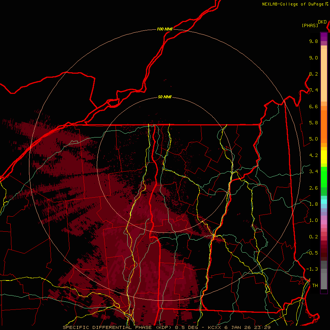Image resolution: width=330 pixels, height=330 pixels.
Task: Click the 9.8 legend value
Action: point(313,41)
